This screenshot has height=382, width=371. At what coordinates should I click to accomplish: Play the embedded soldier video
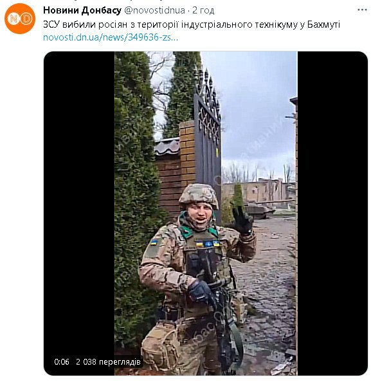point(206,213)
